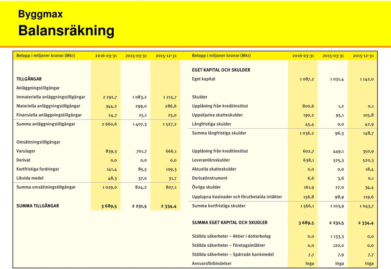Click the '2 334,4' value in the SUMMA TILLGÅNGAR row
The height and width of the screenshot is (269, 391).
click(169, 206)
